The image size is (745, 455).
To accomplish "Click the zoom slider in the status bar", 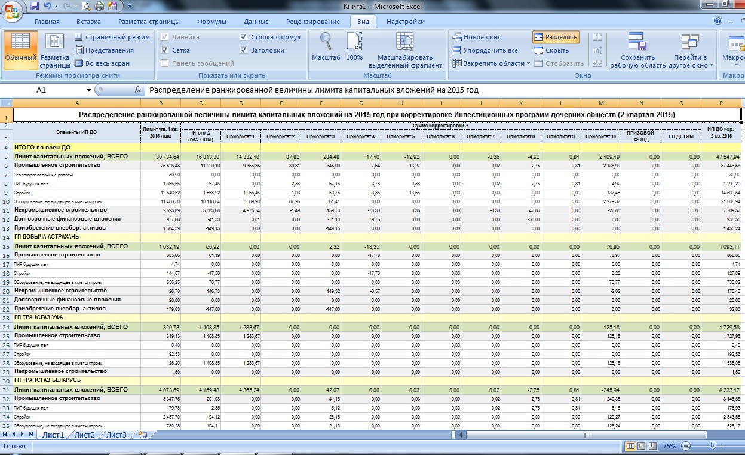I will [713, 446].
